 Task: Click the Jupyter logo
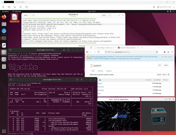coord(96,66)
